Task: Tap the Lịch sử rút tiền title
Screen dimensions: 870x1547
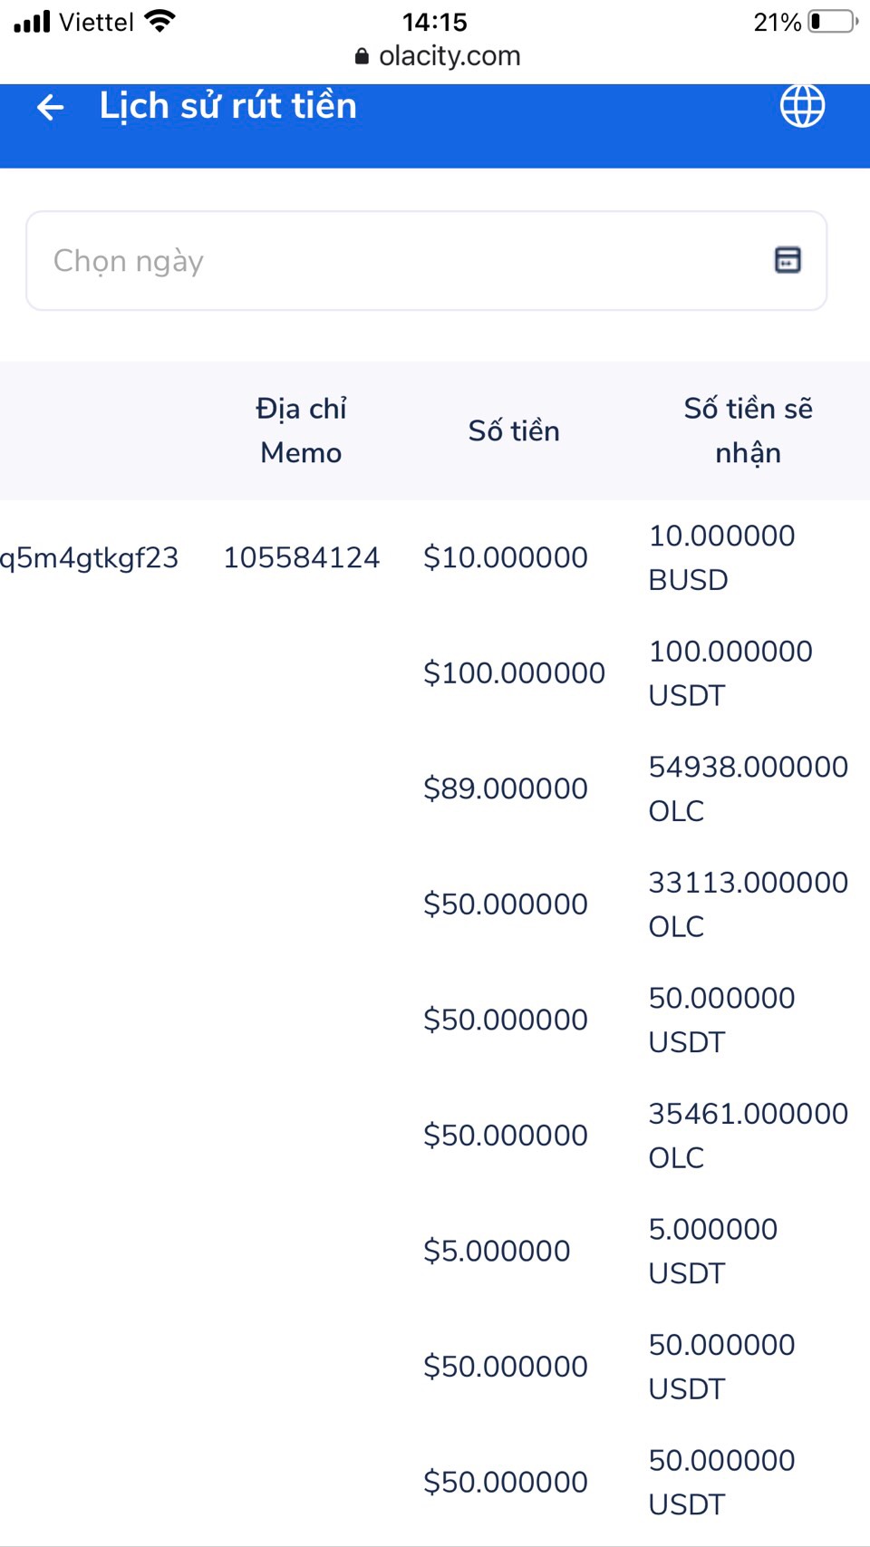Action: (228, 106)
